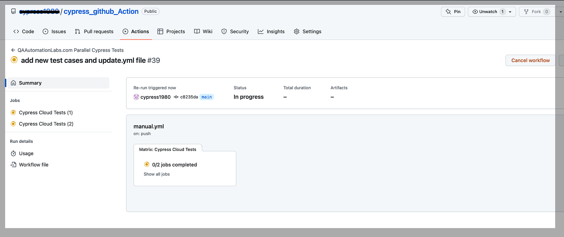Click the Usage stopwatch icon

[x=13, y=153]
